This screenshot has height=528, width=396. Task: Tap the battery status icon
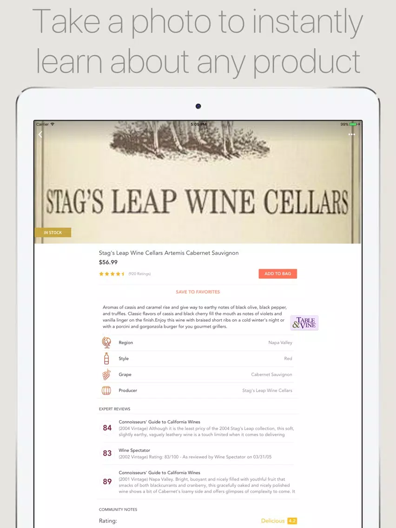[x=353, y=124]
